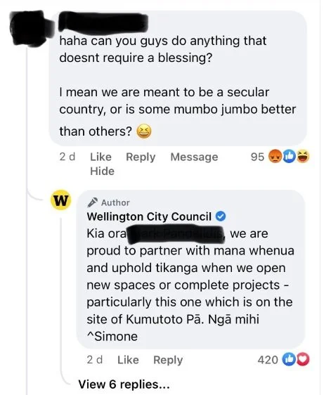Like the first comment
The image size is (331, 395).
tap(100, 157)
